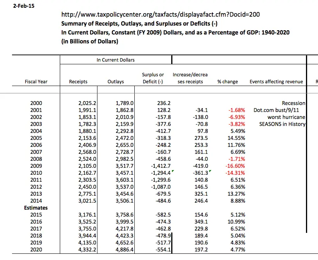
Task: Click the Dot.com bust/9/11 event cell
Action: (279, 110)
